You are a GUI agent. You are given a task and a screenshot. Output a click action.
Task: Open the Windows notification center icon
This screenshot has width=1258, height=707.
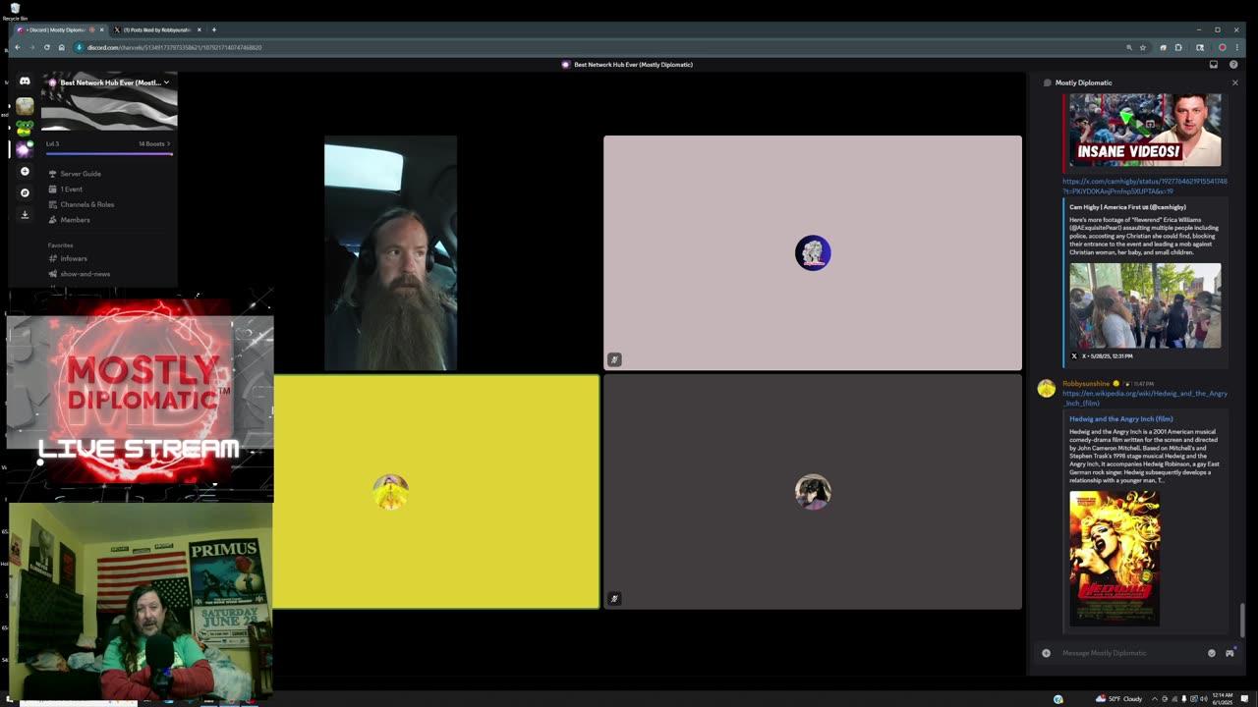[1244, 699]
